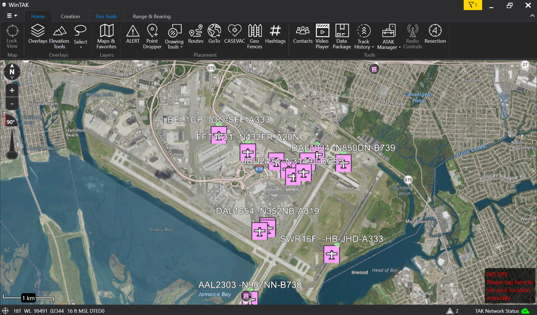Click the yellow filter indicator button
537x315 pixels.
(473, 5)
